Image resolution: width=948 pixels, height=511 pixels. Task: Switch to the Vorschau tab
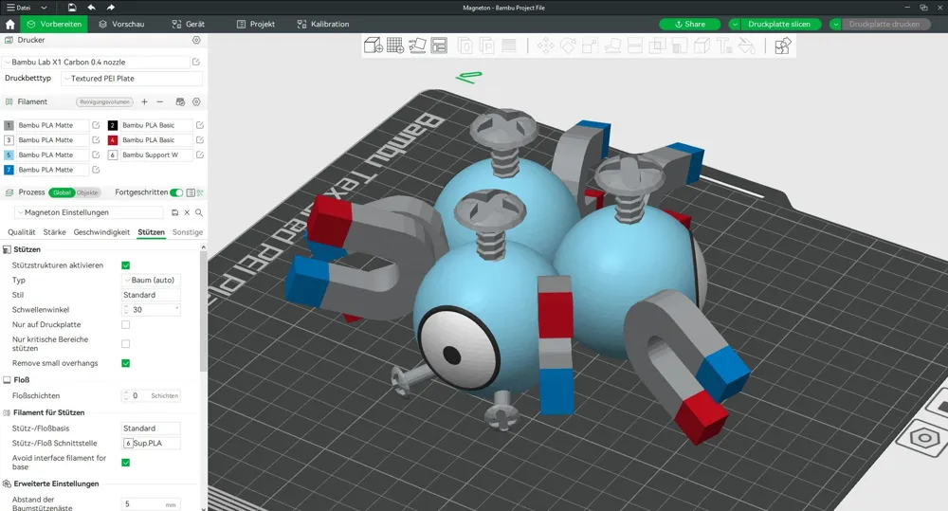click(121, 25)
